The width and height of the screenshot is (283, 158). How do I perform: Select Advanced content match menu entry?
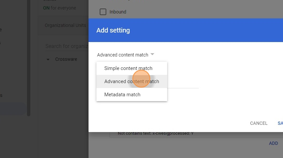(132, 81)
